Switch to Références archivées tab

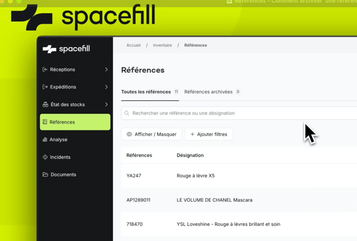tap(208, 92)
